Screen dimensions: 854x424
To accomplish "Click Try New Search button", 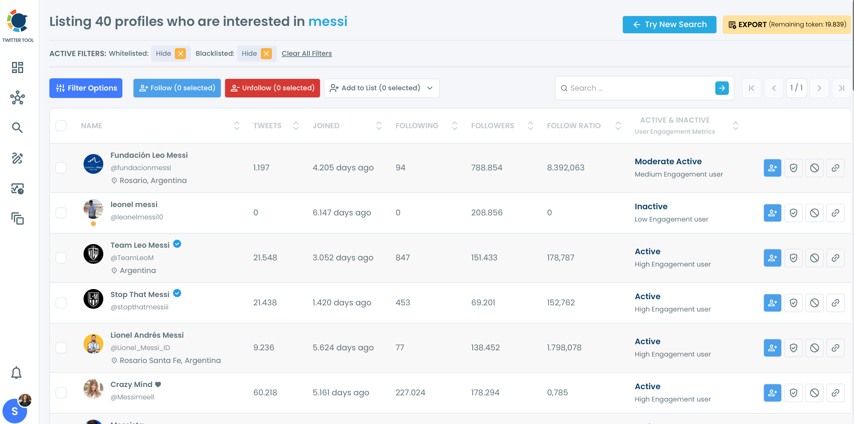I will (x=669, y=25).
